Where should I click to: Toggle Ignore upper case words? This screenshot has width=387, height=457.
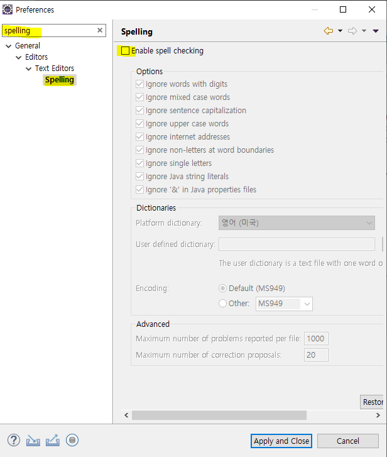tap(139, 124)
